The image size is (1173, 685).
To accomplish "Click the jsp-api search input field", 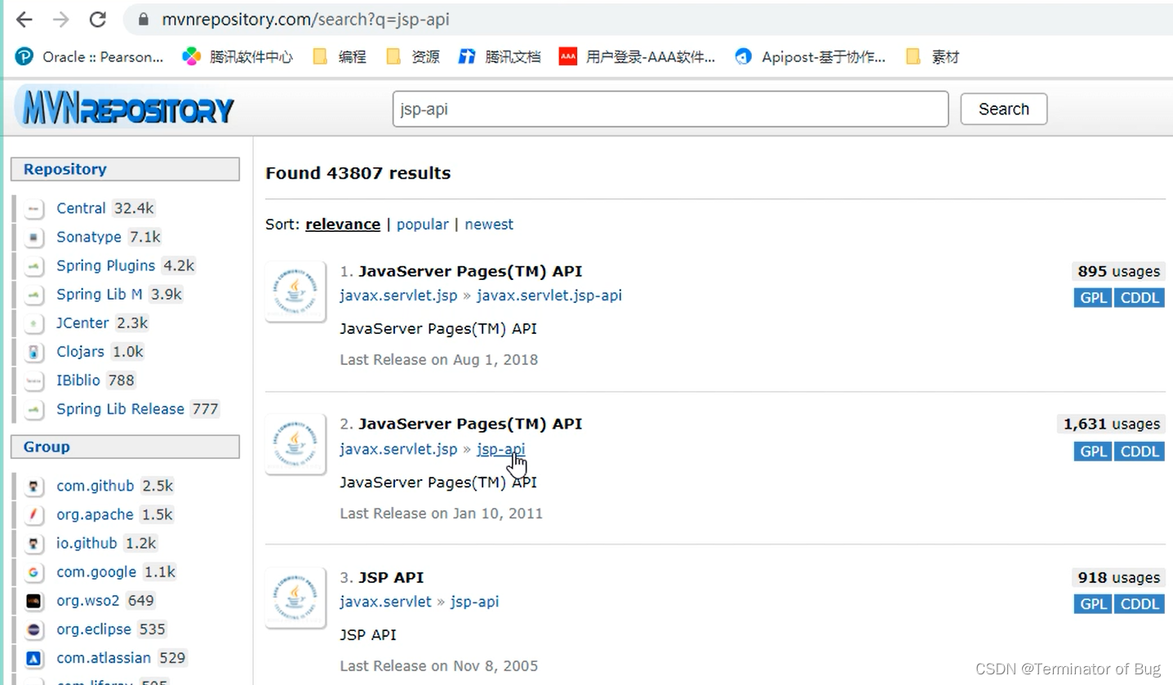I will pos(670,109).
